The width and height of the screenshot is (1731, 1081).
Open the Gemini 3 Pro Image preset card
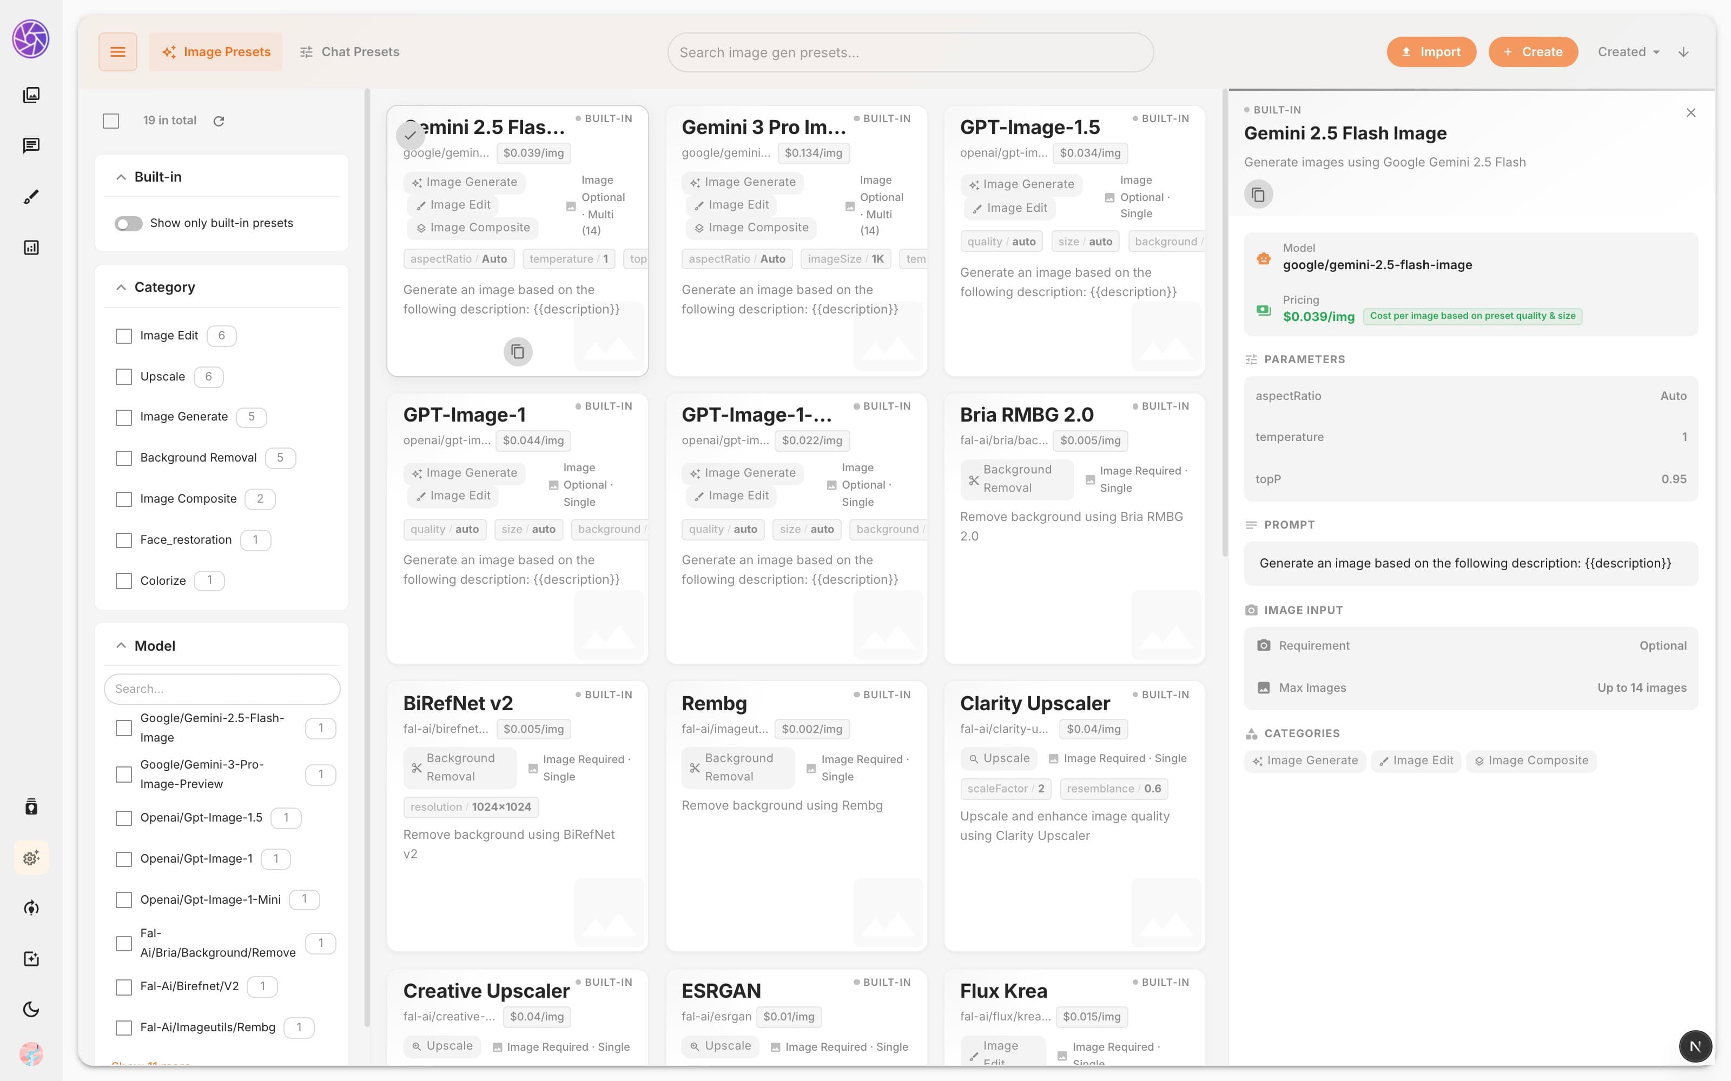tap(796, 241)
